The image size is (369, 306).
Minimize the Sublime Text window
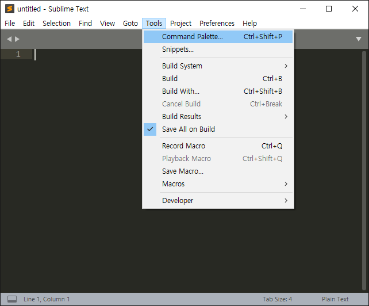(x=303, y=9)
